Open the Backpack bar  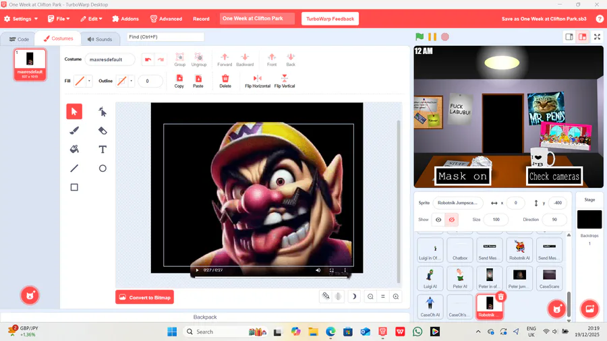[205, 317]
